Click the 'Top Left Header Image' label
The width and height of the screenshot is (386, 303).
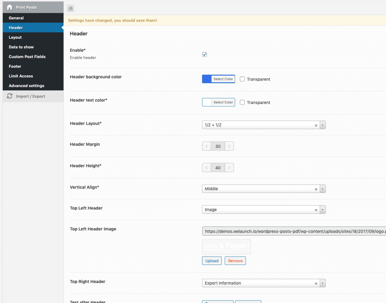93,229
